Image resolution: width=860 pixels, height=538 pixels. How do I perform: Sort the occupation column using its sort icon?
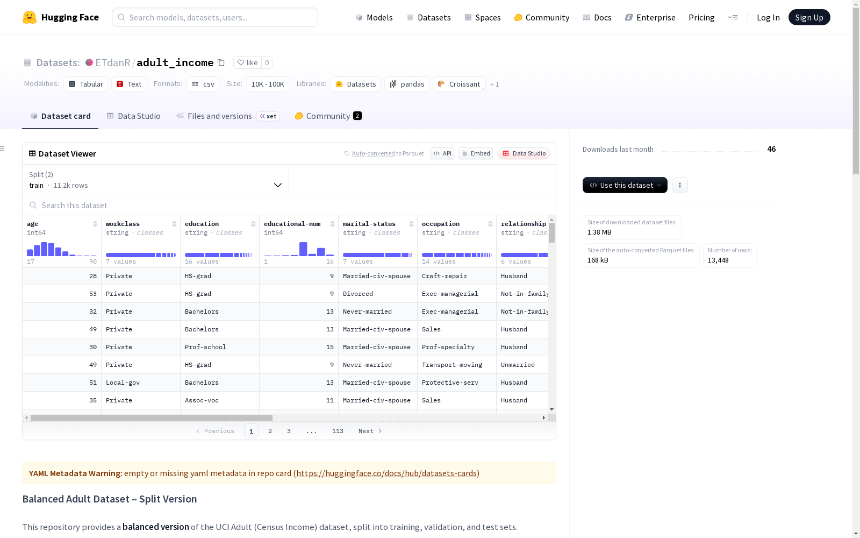click(x=490, y=224)
